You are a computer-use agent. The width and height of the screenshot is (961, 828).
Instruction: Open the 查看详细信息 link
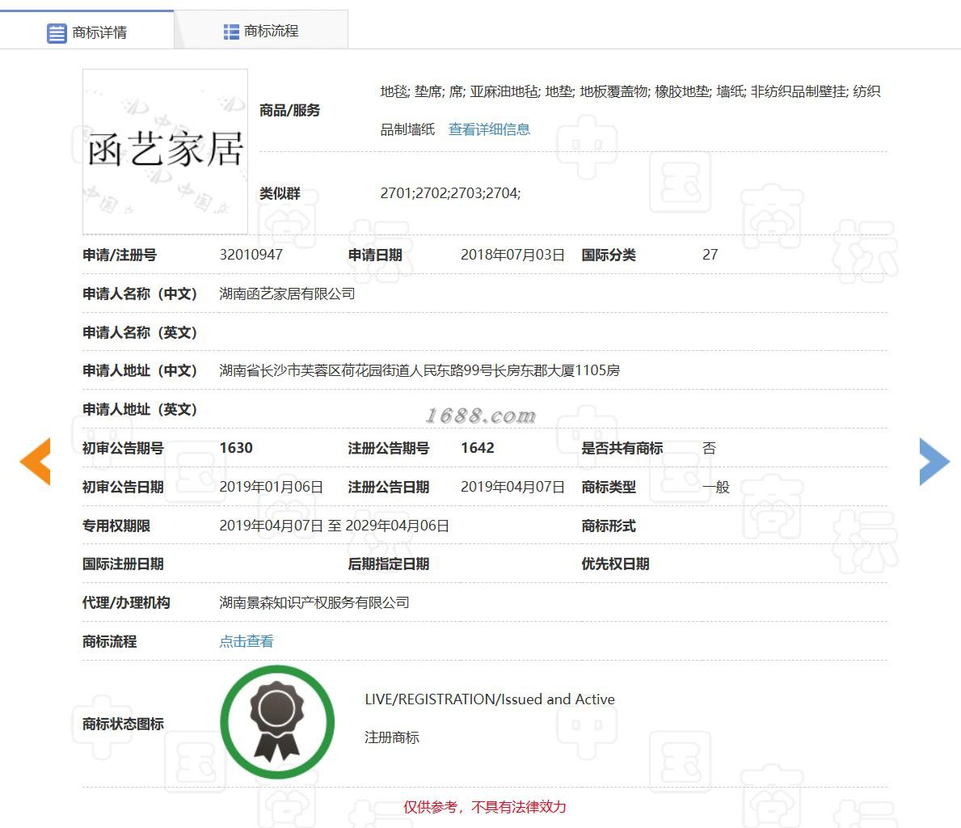pyautogui.click(x=489, y=129)
